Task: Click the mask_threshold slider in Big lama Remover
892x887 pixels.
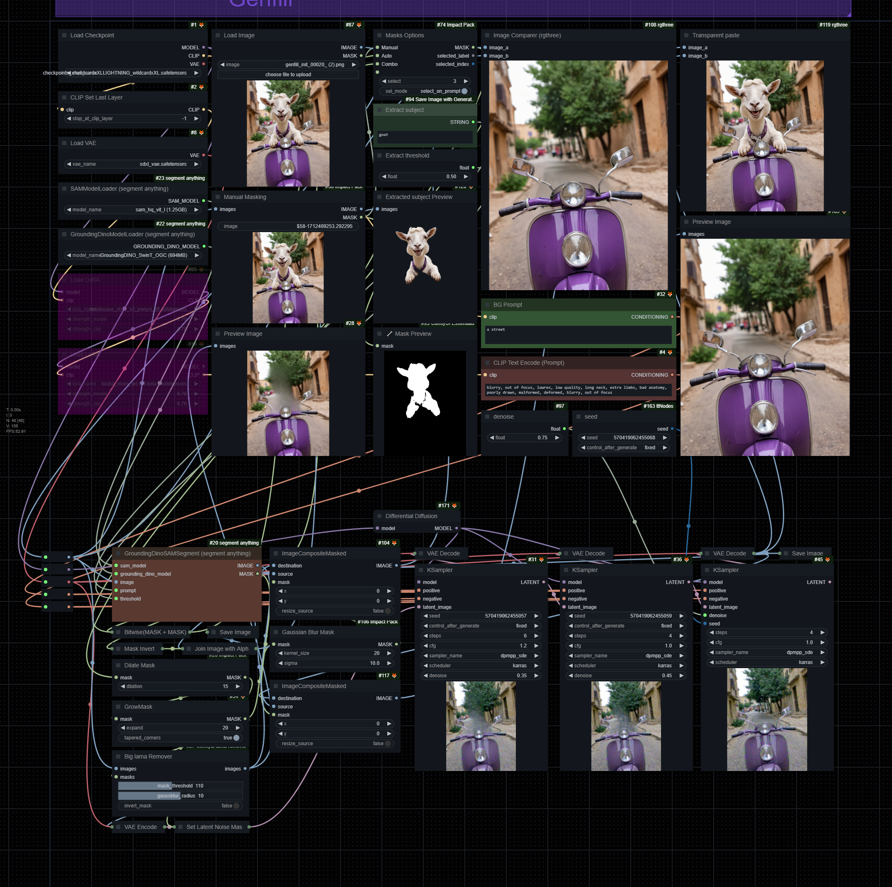Action: 180,785
